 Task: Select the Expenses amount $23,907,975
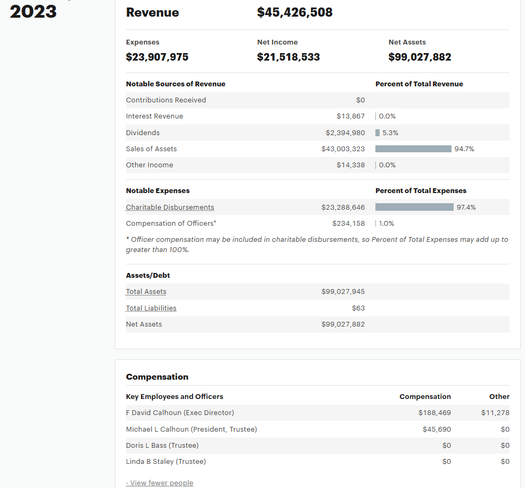tap(157, 57)
